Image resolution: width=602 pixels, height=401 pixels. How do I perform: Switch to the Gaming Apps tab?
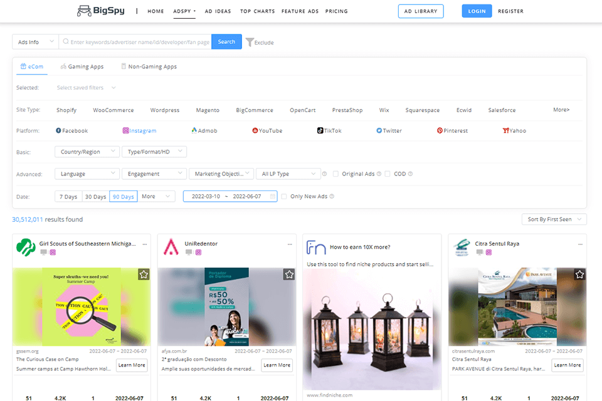82,66
